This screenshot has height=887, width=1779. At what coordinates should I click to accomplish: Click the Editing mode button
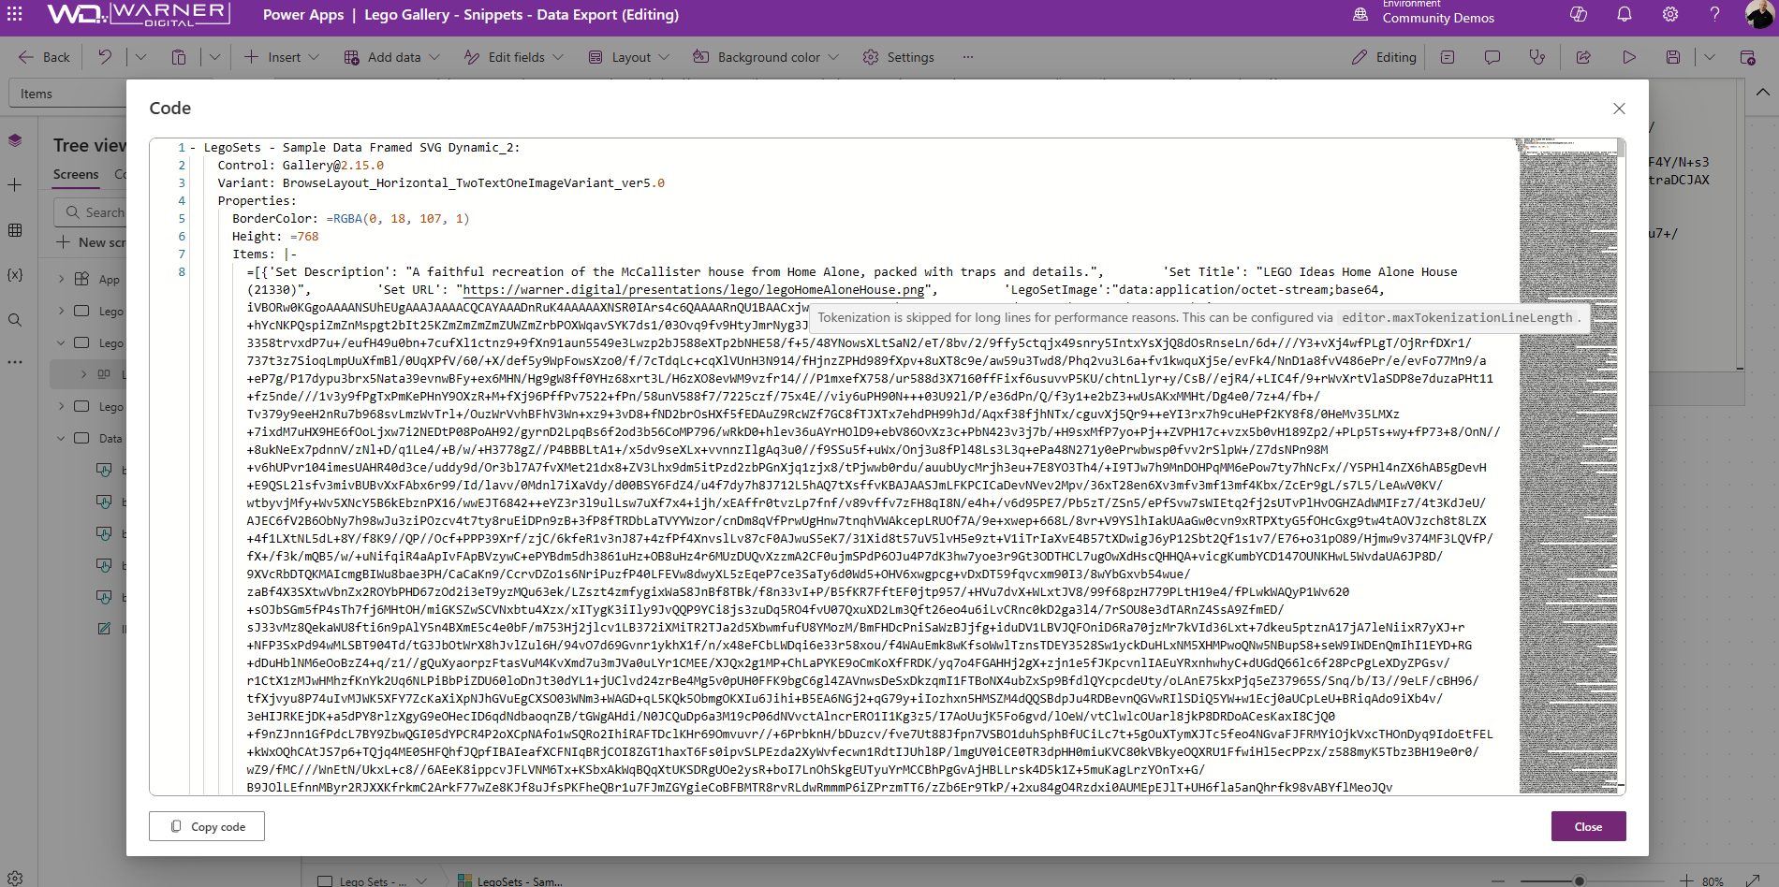click(x=1384, y=57)
